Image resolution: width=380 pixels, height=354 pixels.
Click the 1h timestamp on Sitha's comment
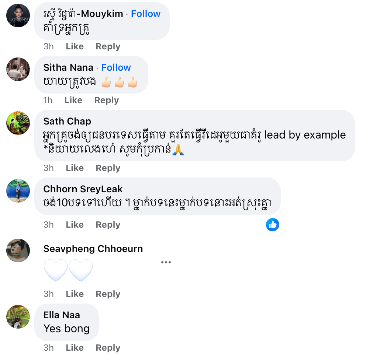tap(48, 100)
